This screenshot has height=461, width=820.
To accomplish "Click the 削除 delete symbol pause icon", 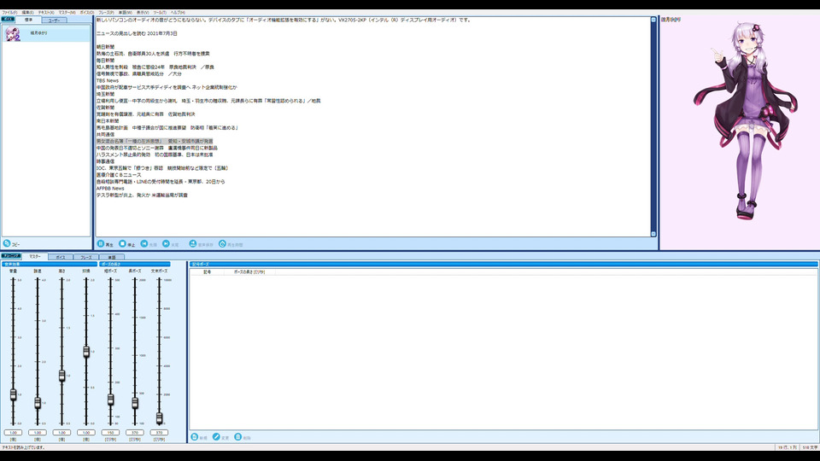I will tap(238, 437).
